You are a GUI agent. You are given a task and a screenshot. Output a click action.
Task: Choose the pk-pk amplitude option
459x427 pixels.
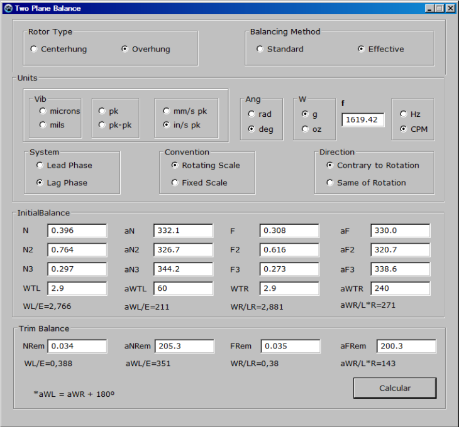point(102,125)
